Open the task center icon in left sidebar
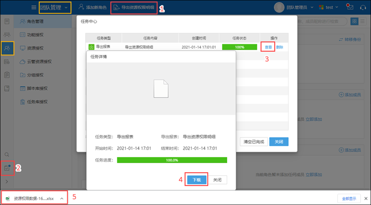 click(x=7, y=168)
